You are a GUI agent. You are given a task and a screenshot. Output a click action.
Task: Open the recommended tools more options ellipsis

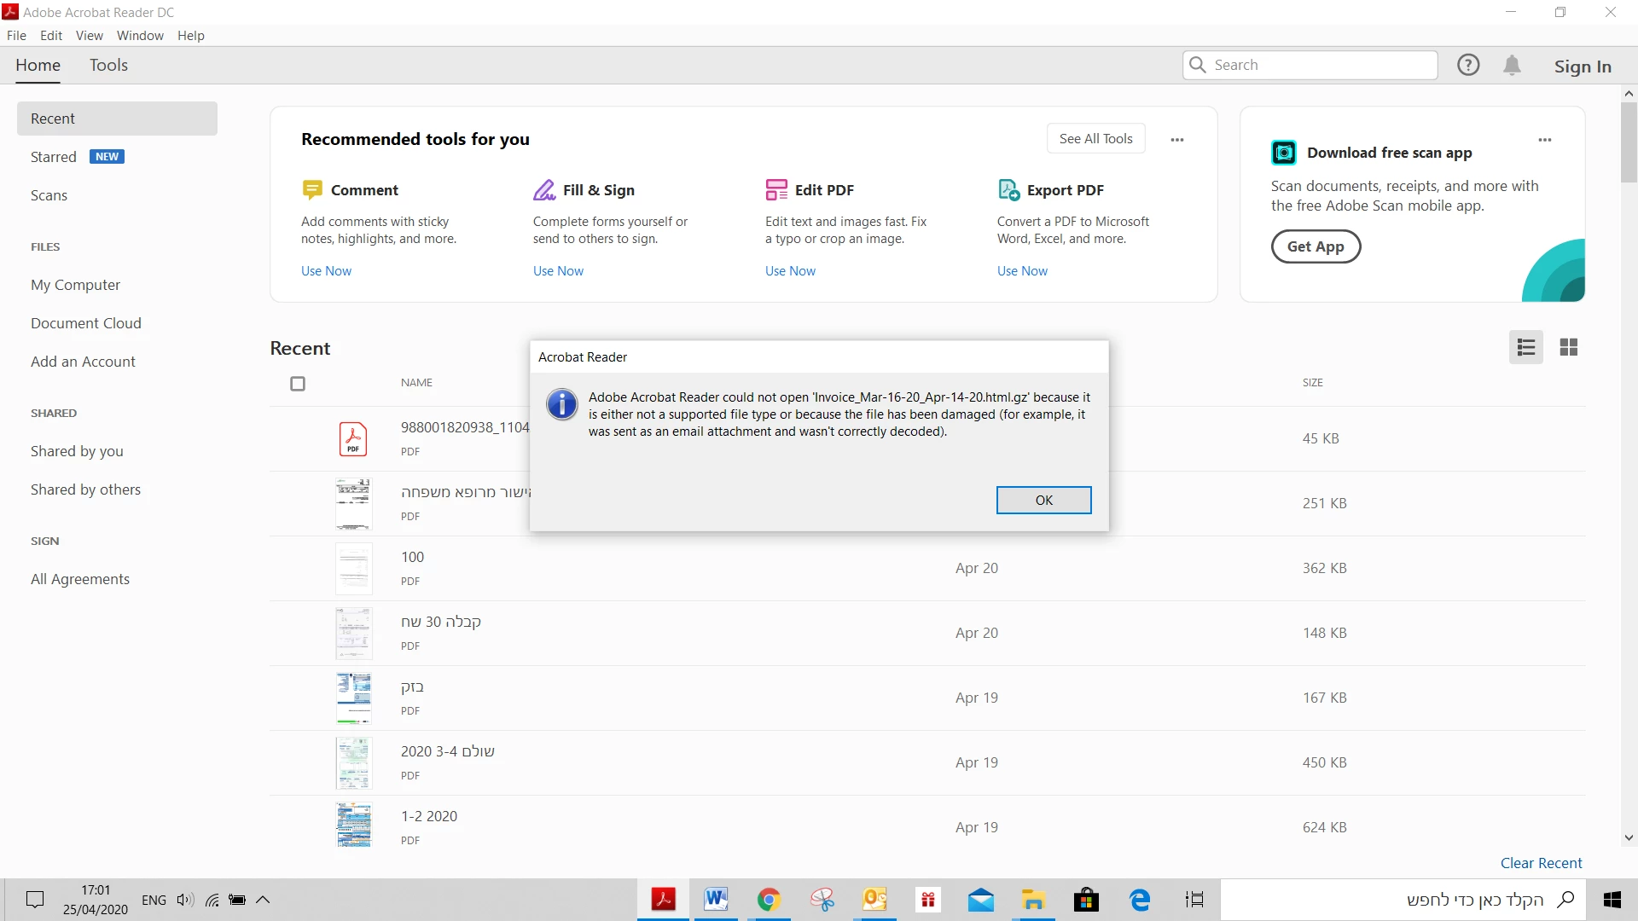(x=1177, y=140)
